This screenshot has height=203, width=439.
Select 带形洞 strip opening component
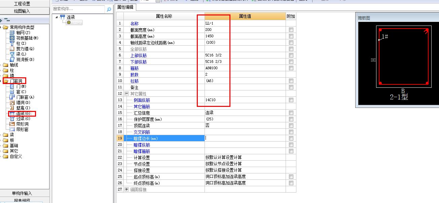click(19, 124)
